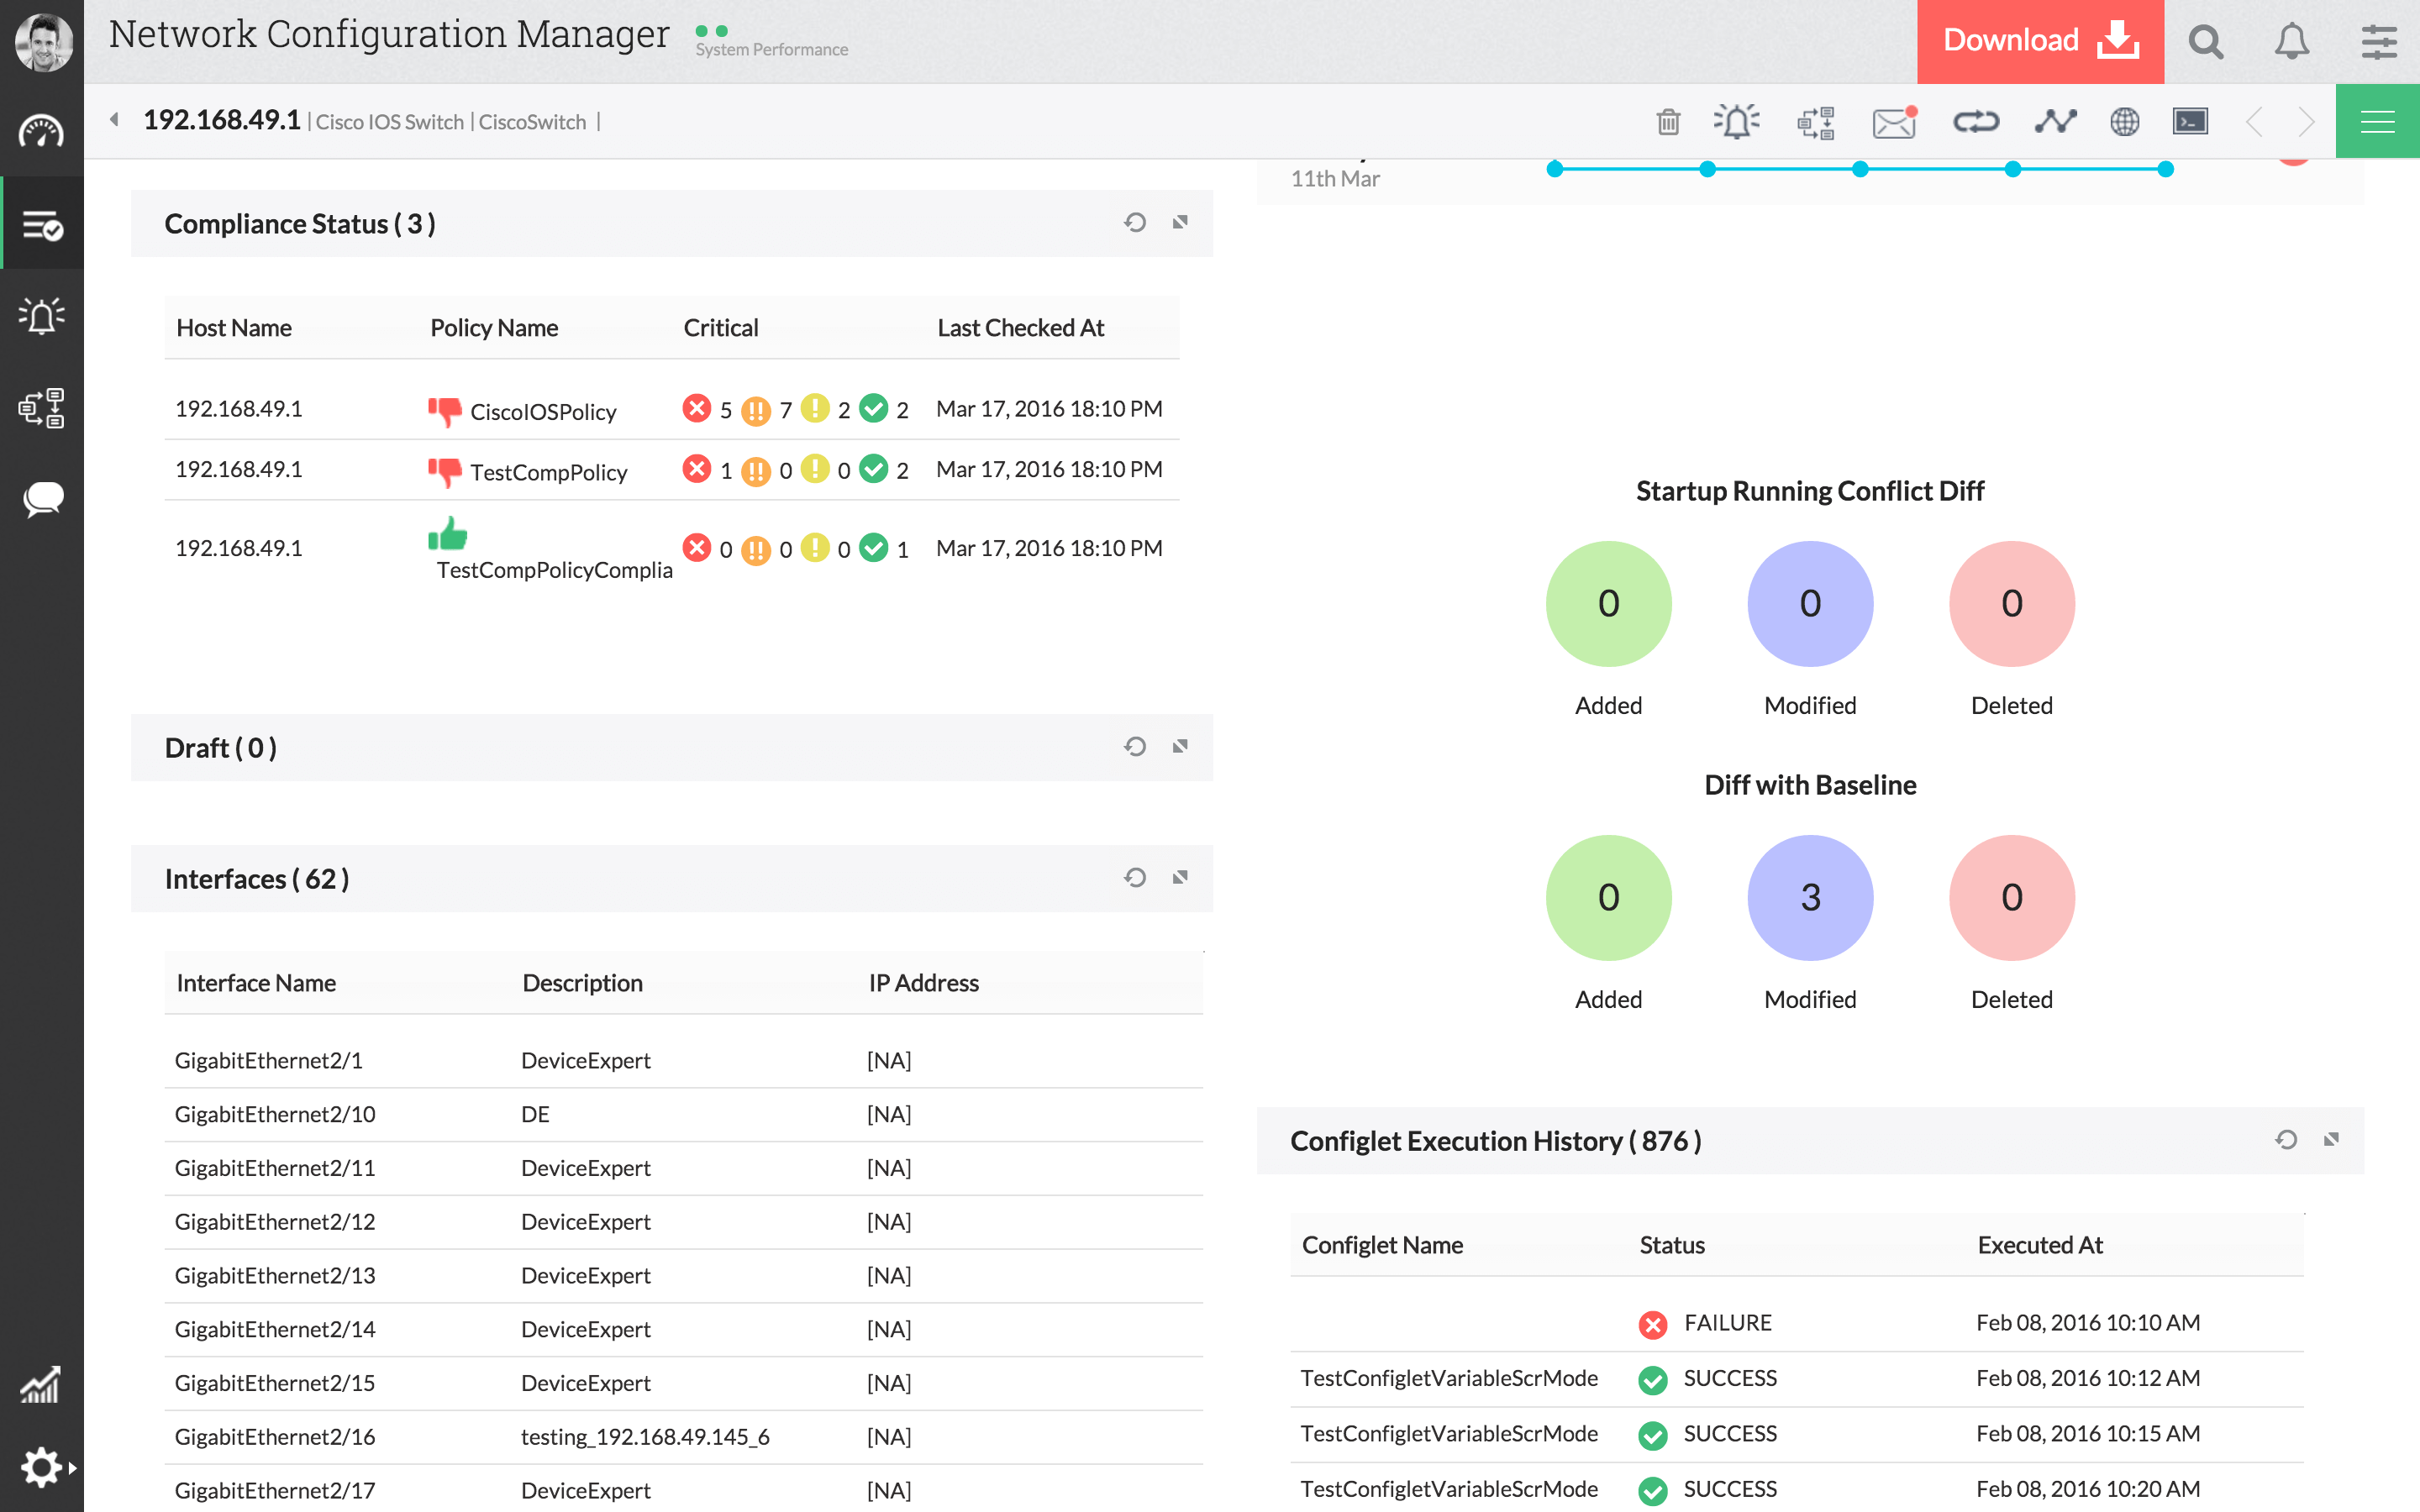Open settings gear sidebar menu
The width and height of the screenshot is (2420, 1512).
[41, 1467]
